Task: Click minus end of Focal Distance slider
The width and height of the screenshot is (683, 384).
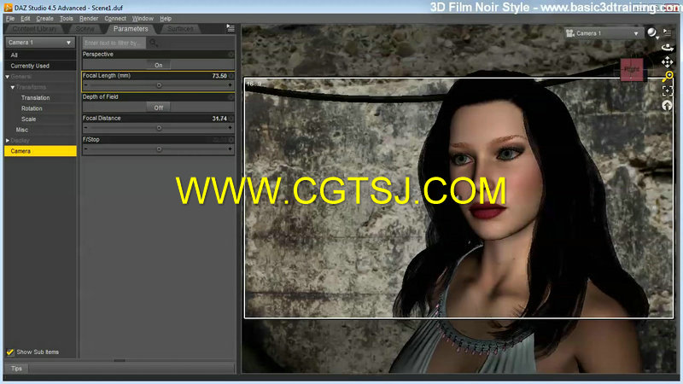Action: pyautogui.click(x=86, y=128)
